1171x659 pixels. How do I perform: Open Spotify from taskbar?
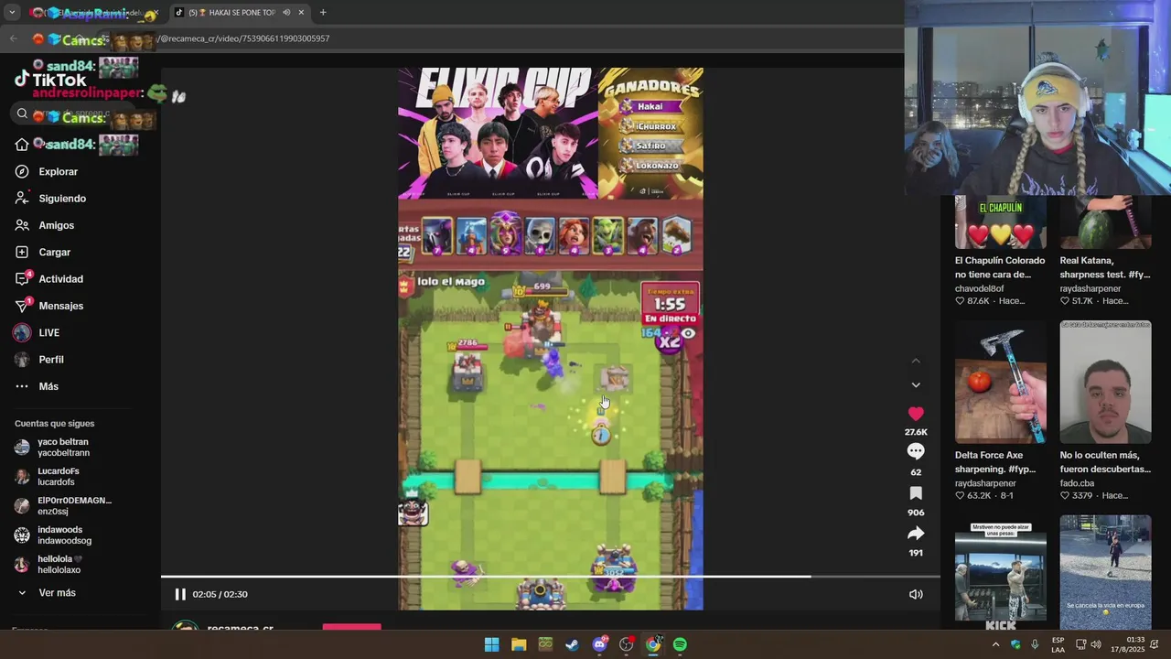coord(680,644)
